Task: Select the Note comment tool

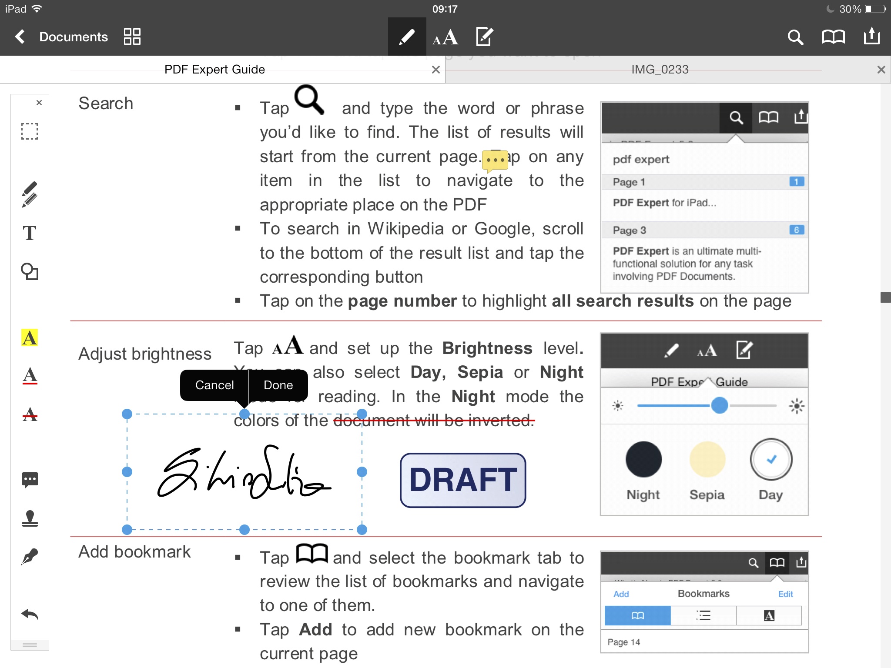Action: tap(30, 480)
